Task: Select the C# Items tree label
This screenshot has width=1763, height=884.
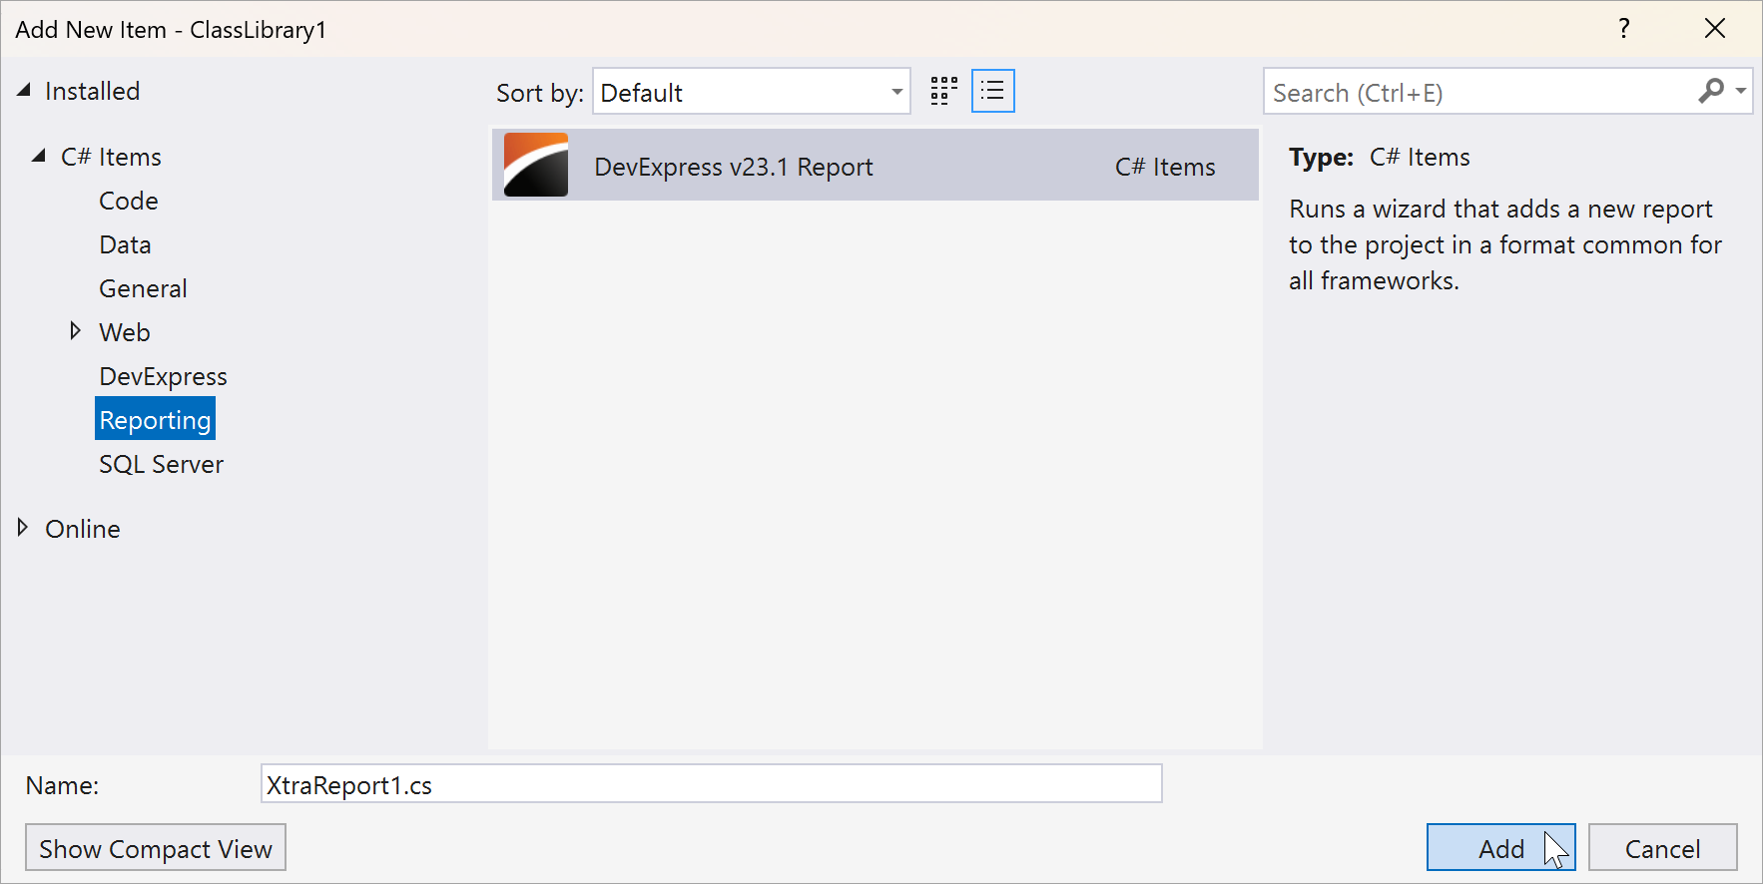Action: [x=111, y=157]
